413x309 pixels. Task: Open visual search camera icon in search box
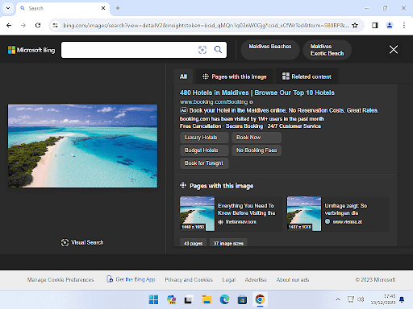click(202, 50)
